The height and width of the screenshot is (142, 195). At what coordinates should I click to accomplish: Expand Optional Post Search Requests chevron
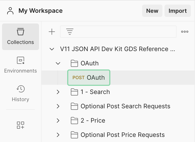[58, 106]
